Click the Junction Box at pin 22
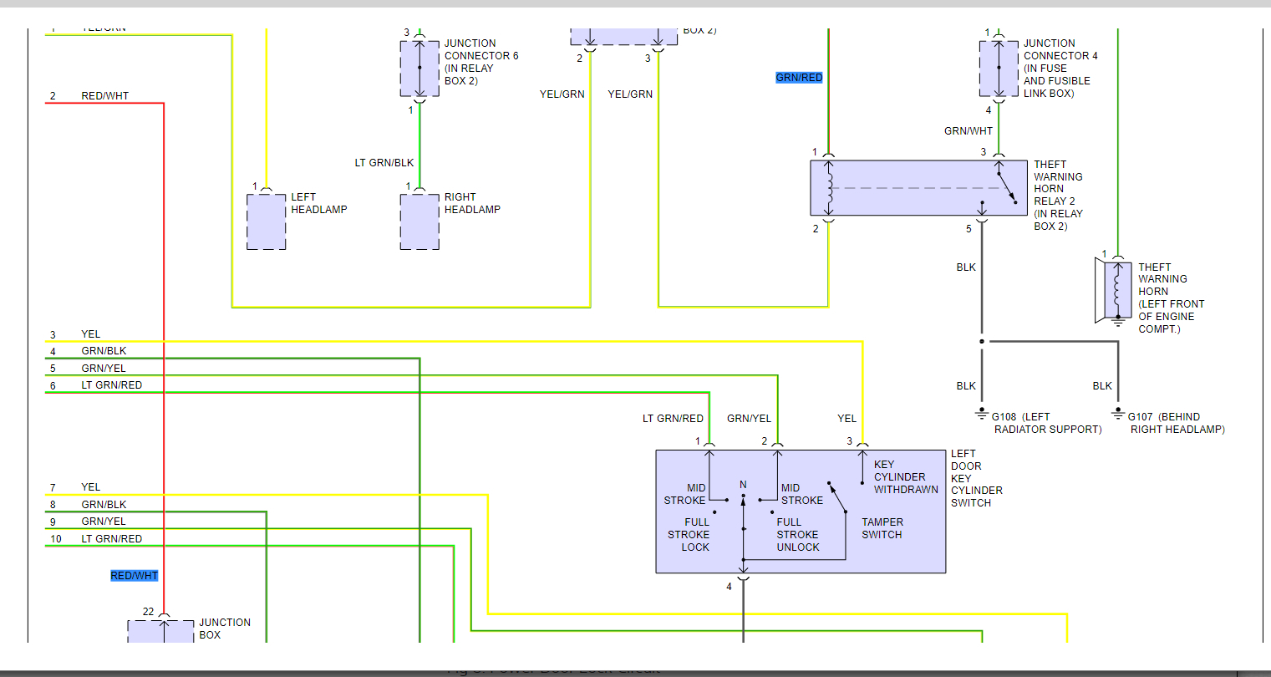 point(149,631)
